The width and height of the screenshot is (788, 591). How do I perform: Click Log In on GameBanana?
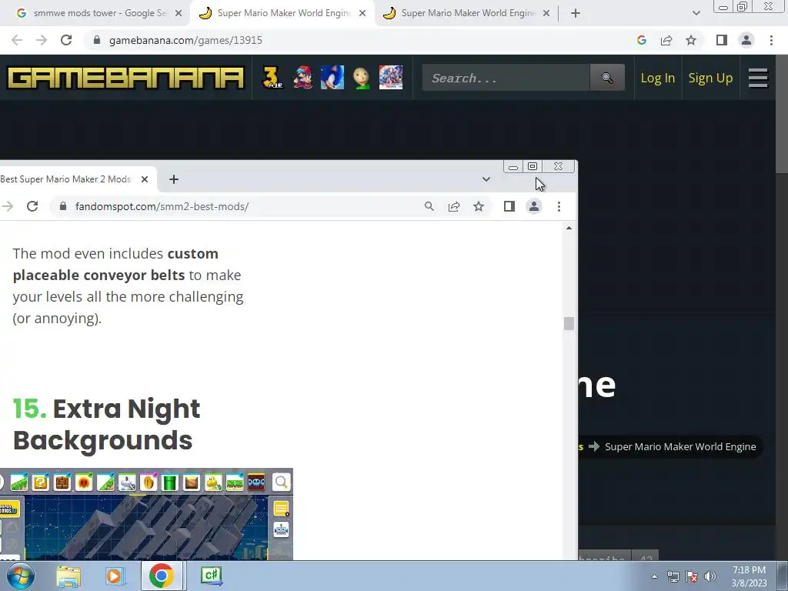click(657, 78)
